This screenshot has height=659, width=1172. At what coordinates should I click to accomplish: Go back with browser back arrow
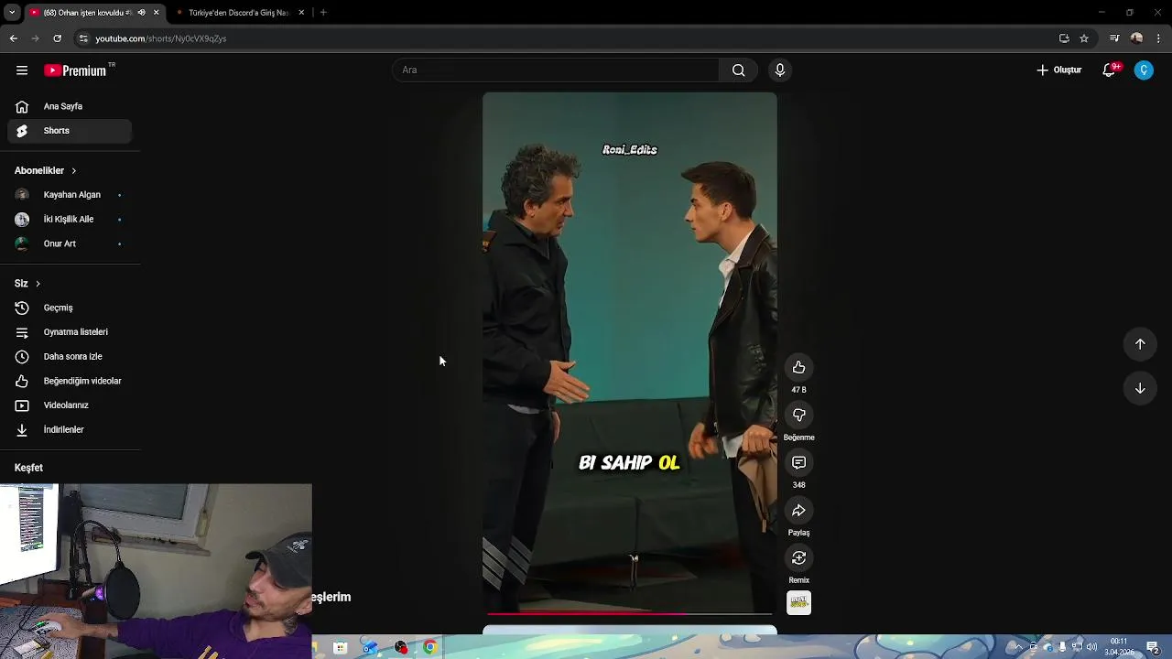tap(14, 38)
